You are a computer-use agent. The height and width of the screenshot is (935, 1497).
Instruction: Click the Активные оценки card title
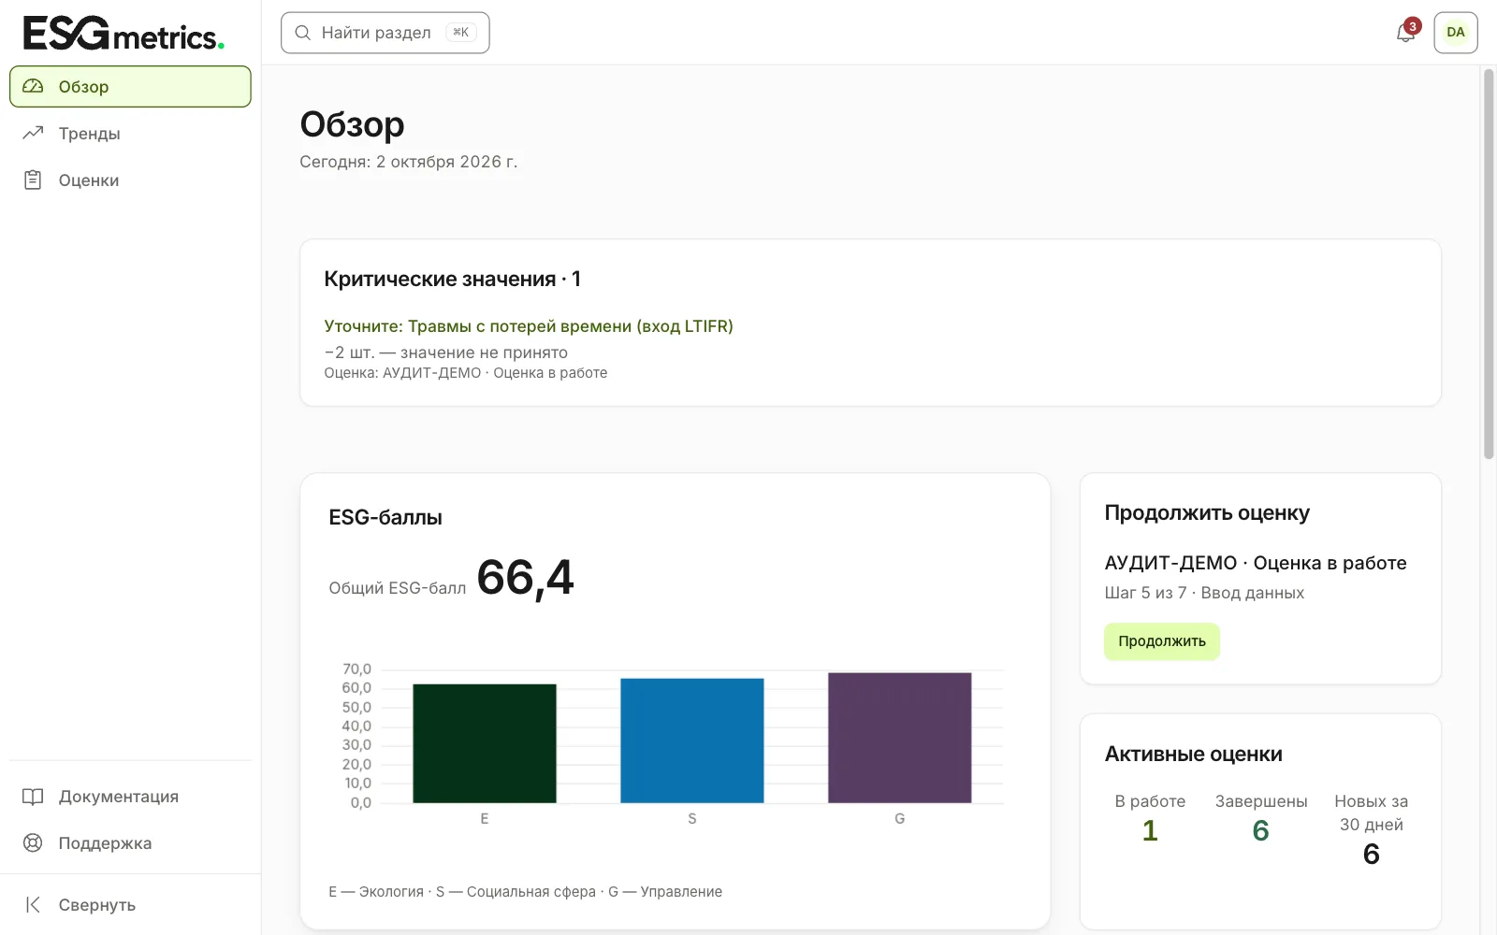coord(1194,755)
